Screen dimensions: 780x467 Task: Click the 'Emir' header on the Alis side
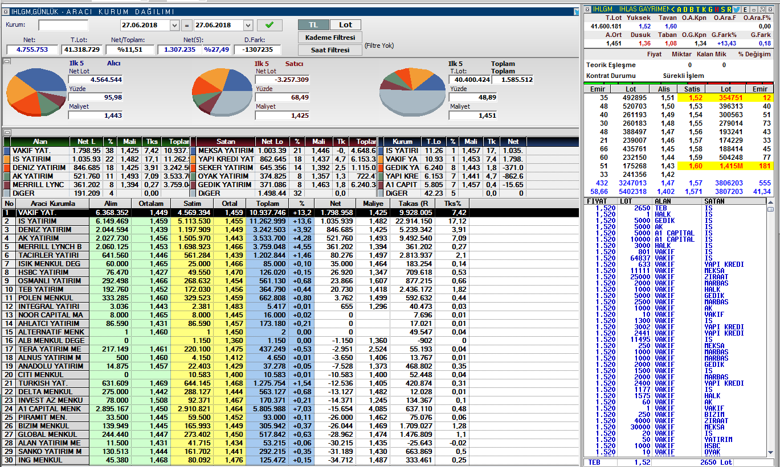click(x=597, y=89)
